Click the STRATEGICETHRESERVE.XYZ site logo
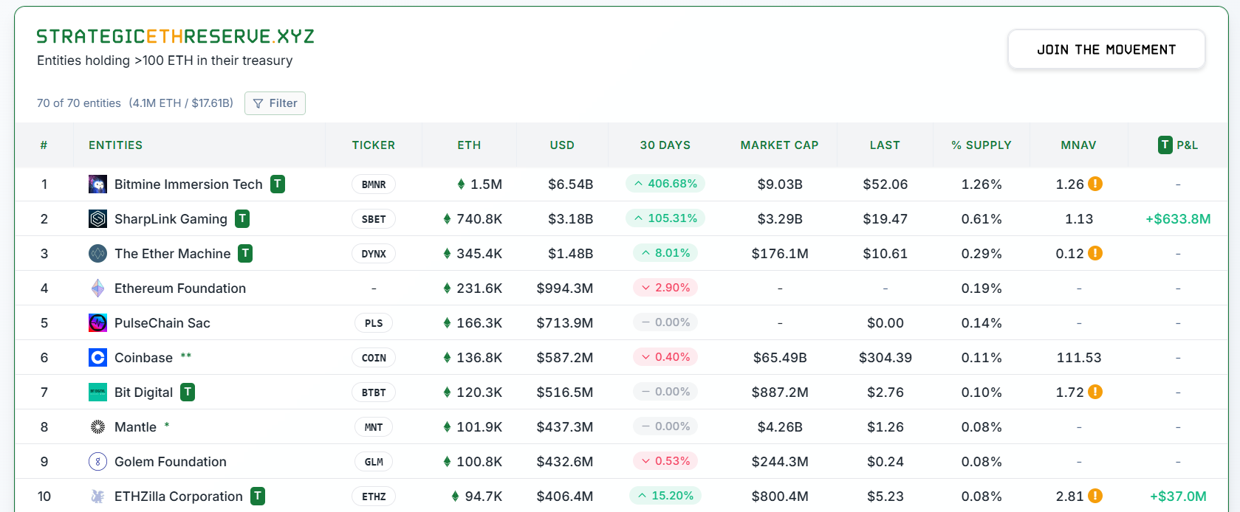Image resolution: width=1240 pixels, height=512 pixels. pyautogui.click(x=175, y=37)
